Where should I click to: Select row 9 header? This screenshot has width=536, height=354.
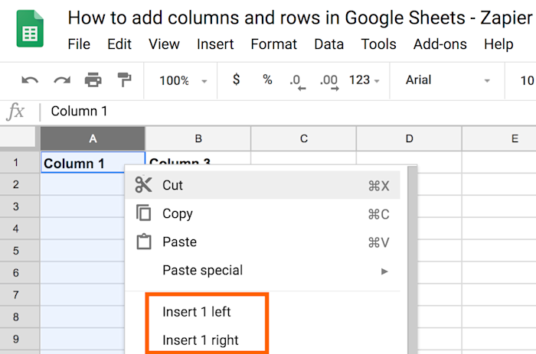tap(19, 339)
